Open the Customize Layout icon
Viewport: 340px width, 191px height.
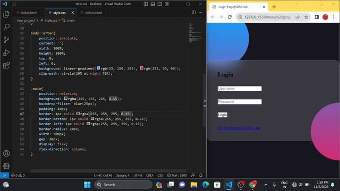(167, 4)
